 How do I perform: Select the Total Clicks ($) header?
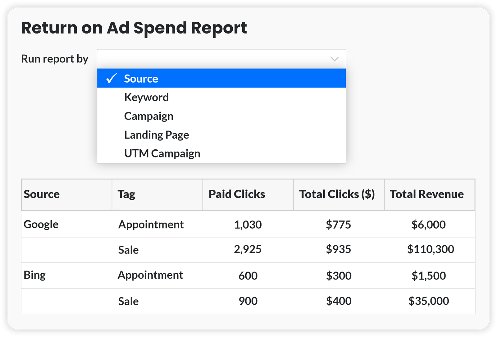pyautogui.click(x=337, y=194)
